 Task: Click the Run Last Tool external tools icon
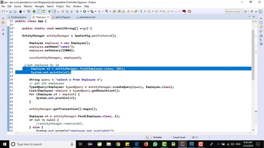click(92, 12)
